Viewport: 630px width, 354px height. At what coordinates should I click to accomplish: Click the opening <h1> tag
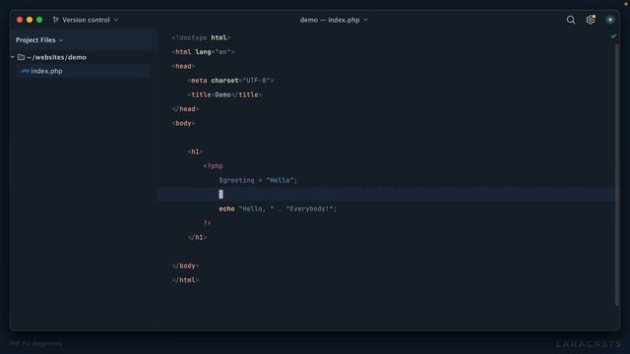(195, 151)
